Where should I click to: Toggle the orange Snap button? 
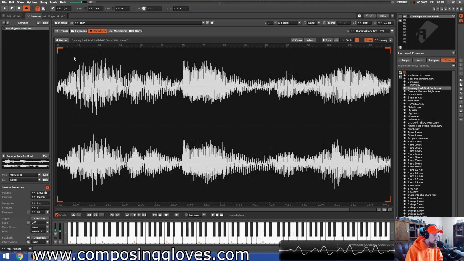[369, 40]
